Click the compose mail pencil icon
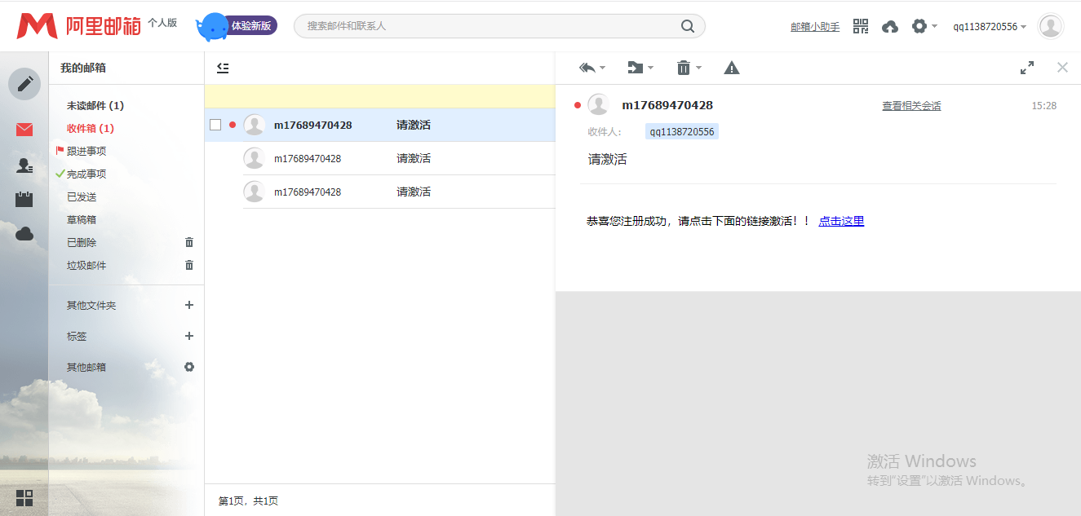Screen dimensions: 1081x516 (24, 84)
